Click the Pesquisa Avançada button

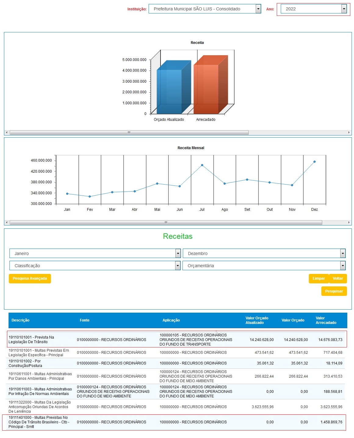click(x=30, y=278)
